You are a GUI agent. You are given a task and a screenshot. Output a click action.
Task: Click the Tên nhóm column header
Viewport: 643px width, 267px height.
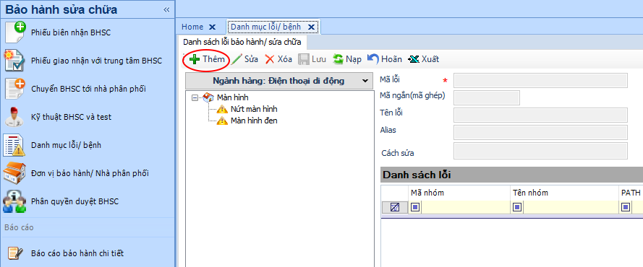tap(565, 193)
